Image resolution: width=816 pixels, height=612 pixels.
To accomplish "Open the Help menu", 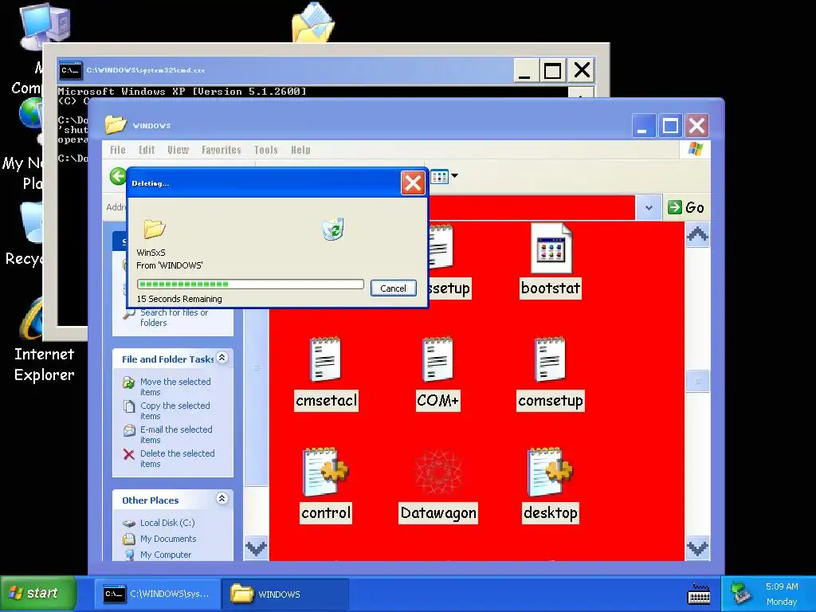I will 300,150.
